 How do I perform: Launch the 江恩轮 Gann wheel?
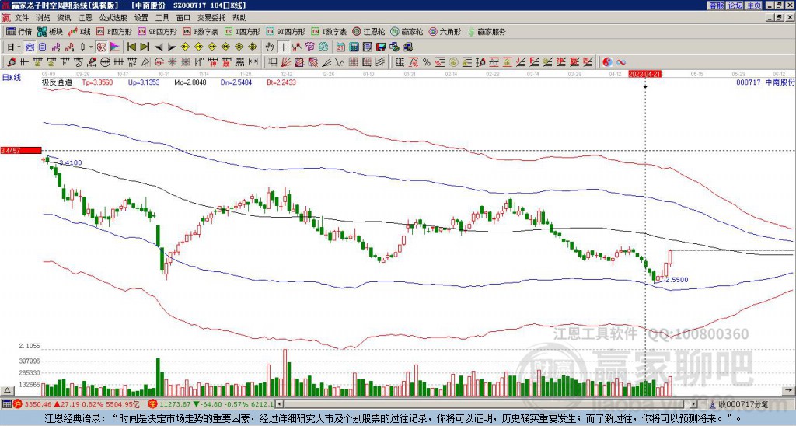[368, 31]
